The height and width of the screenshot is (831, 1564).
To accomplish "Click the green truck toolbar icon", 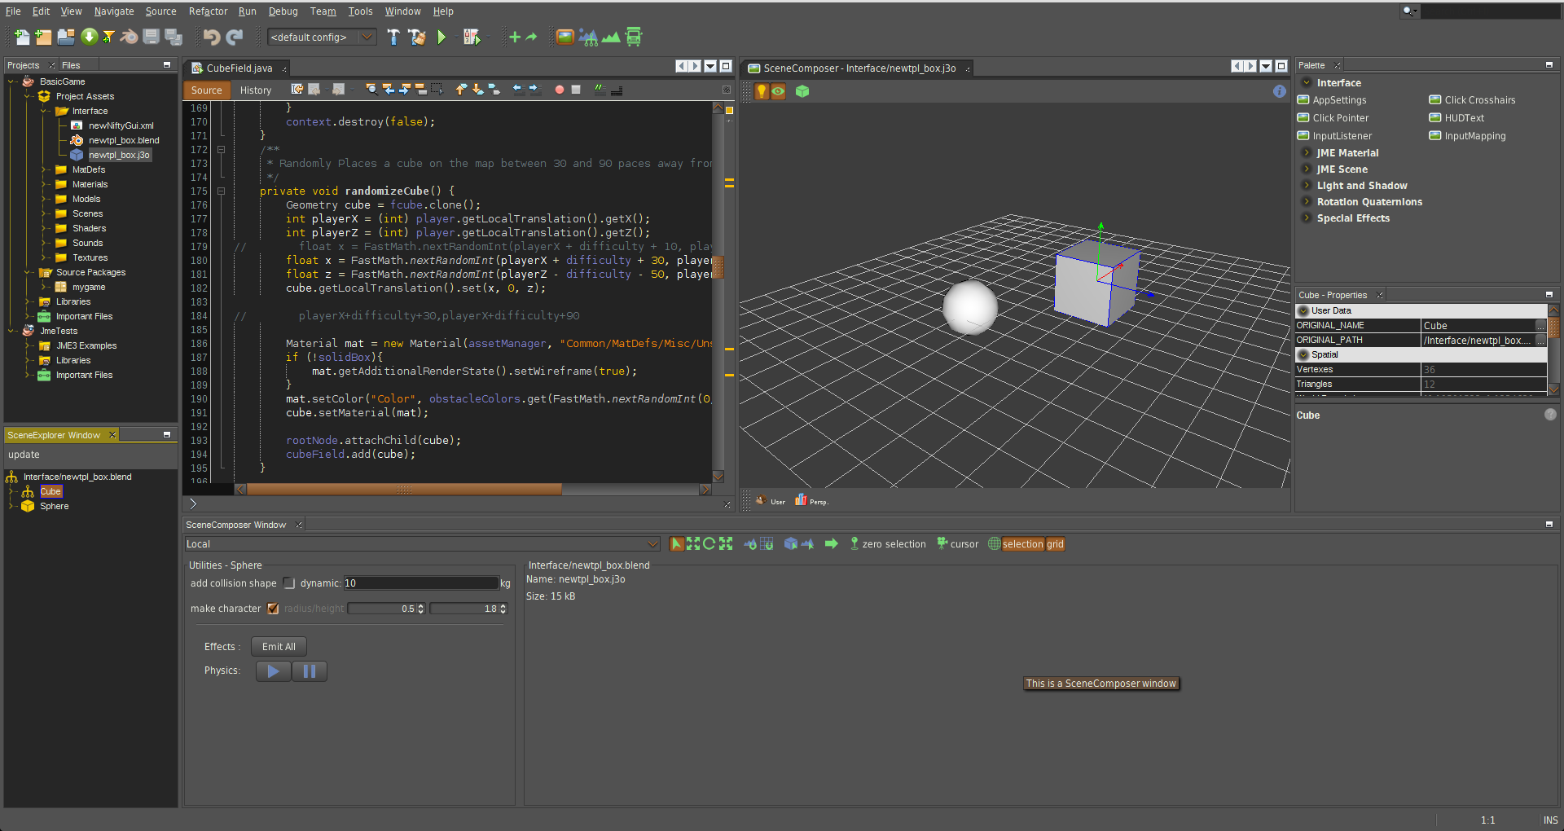I will [634, 37].
